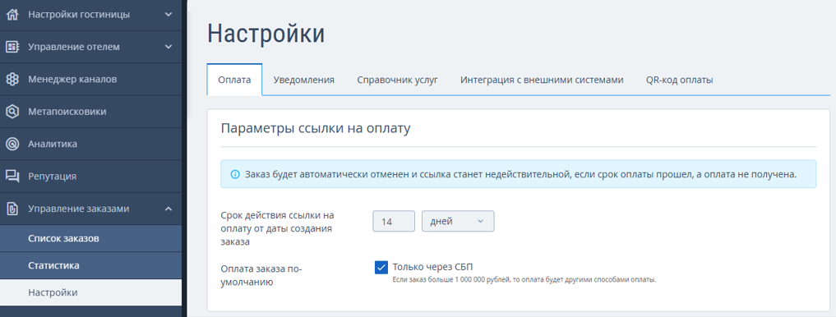
Task: Click the channel manager icon
Action: pyautogui.click(x=12, y=80)
